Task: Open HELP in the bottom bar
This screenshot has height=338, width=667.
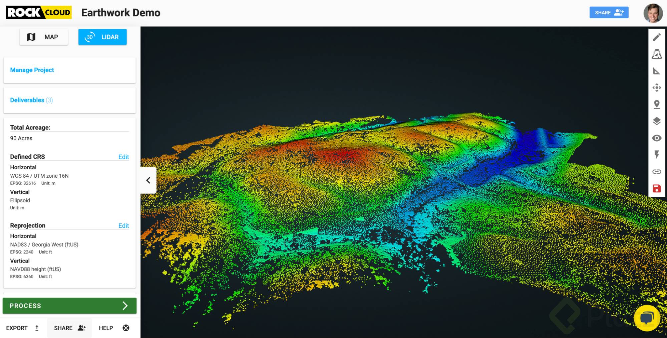Action: 114,328
